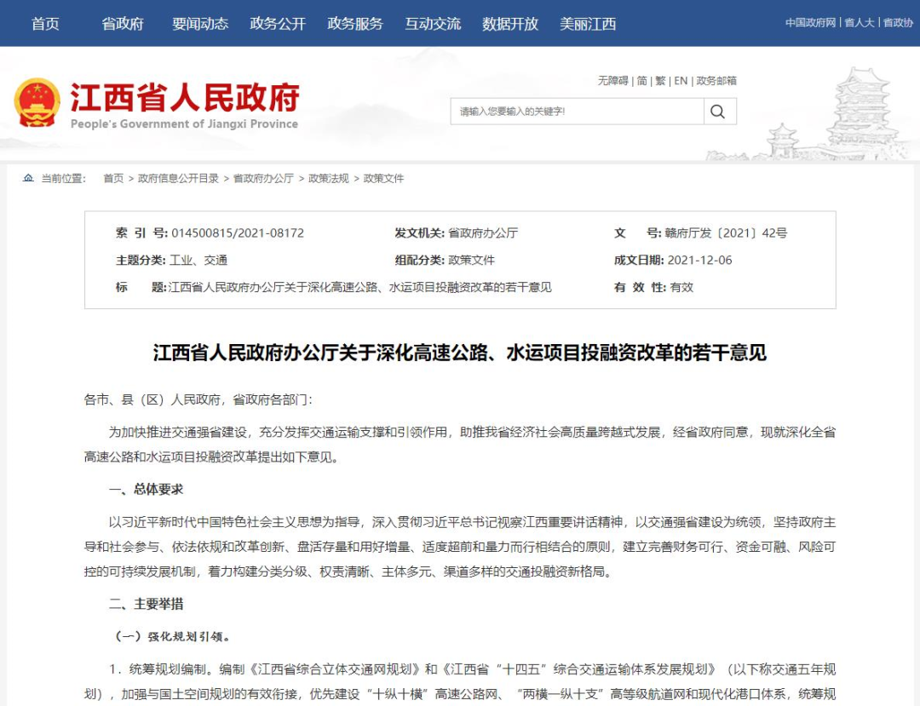This screenshot has width=920, height=706.
Task: Select the 要闻动态 menu item
Action: click(200, 24)
